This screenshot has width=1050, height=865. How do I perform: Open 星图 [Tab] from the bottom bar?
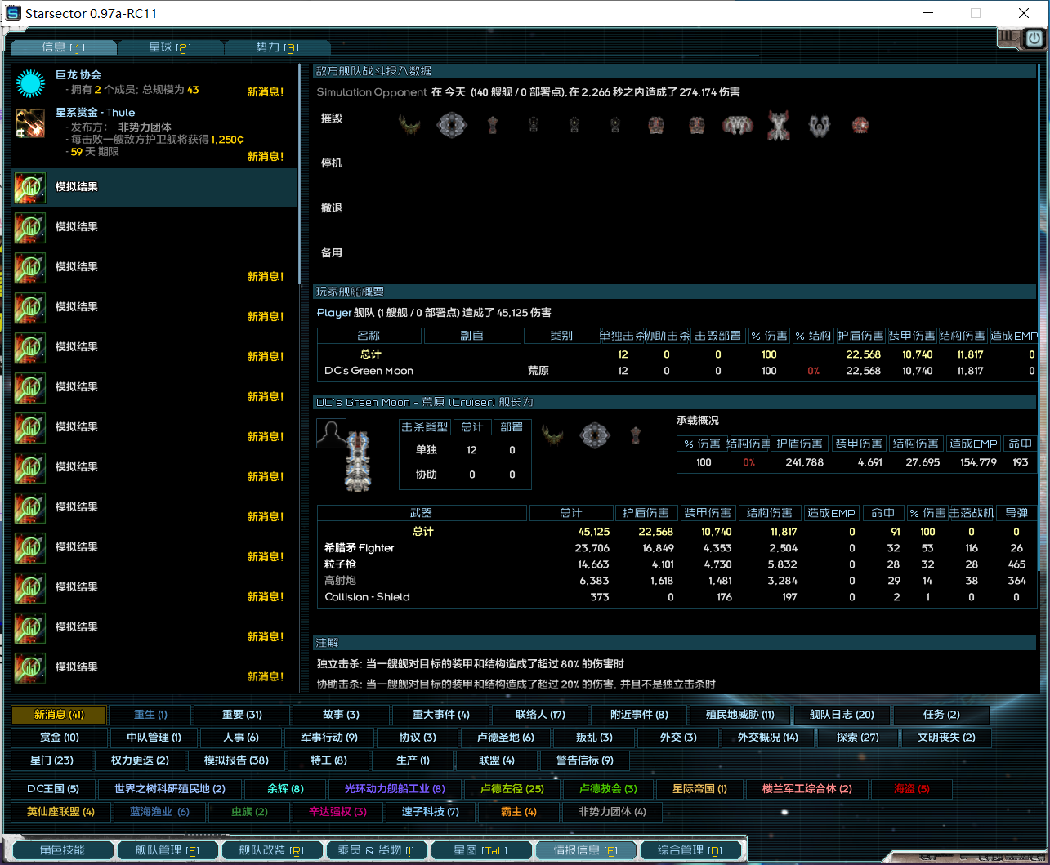(x=481, y=849)
